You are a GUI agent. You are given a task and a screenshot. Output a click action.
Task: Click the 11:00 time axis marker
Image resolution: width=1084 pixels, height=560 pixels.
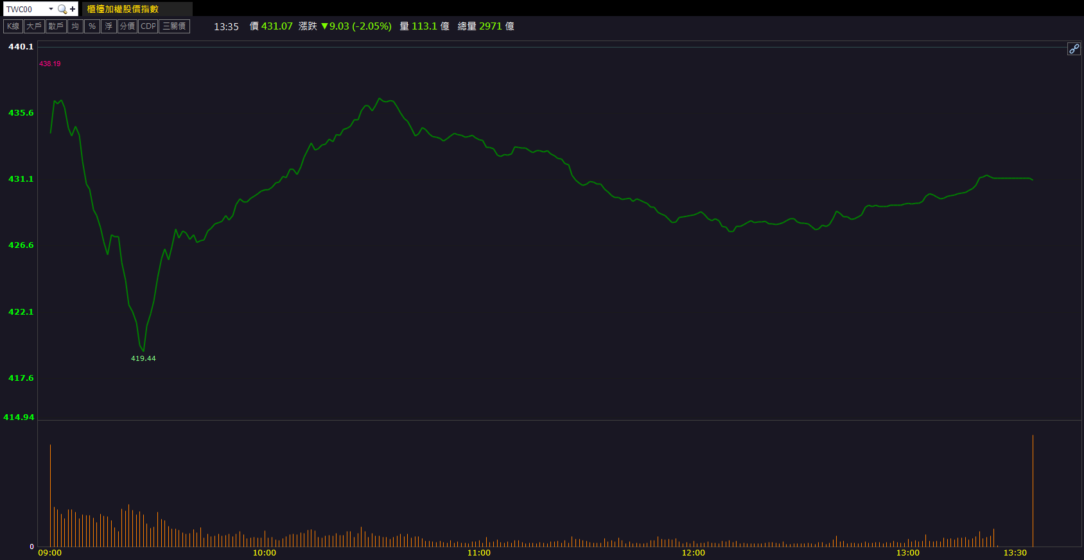(x=479, y=552)
